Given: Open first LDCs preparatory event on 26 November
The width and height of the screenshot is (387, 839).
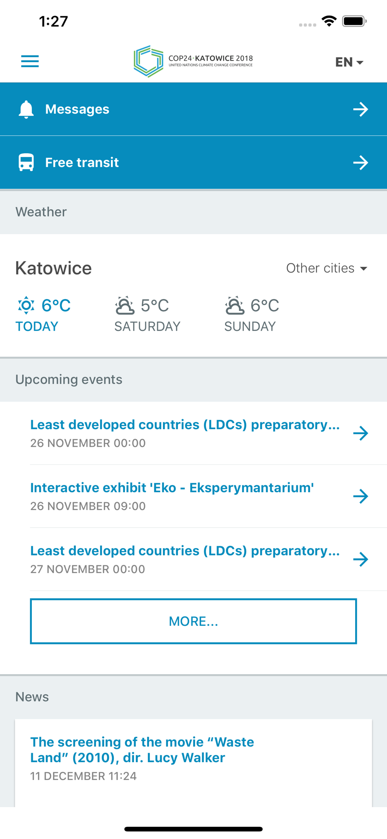Looking at the screenshot, I should [199, 433].
